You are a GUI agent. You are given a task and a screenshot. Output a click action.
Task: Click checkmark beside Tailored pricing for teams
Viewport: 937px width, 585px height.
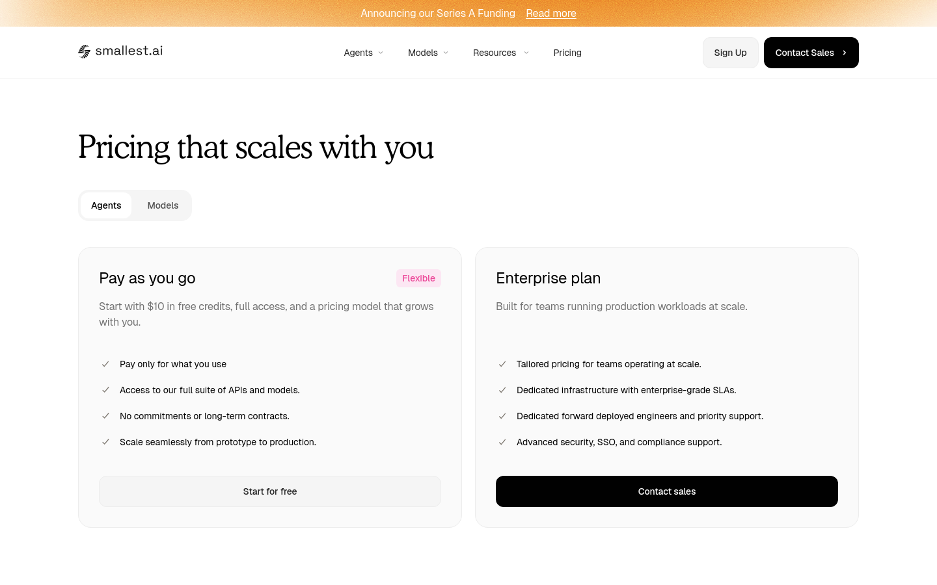click(x=502, y=364)
